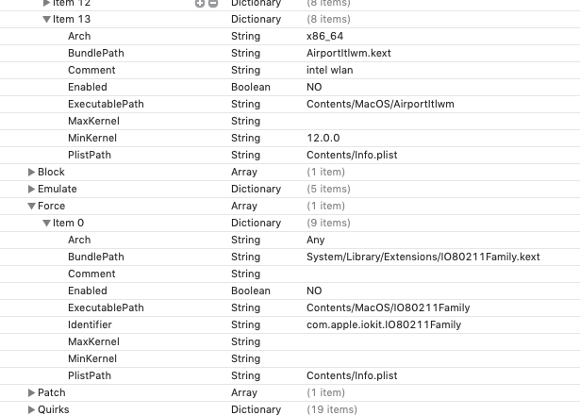Viewport: 580px width, 415px height.
Task: Collapse Item 0 under Force
Action: point(47,223)
